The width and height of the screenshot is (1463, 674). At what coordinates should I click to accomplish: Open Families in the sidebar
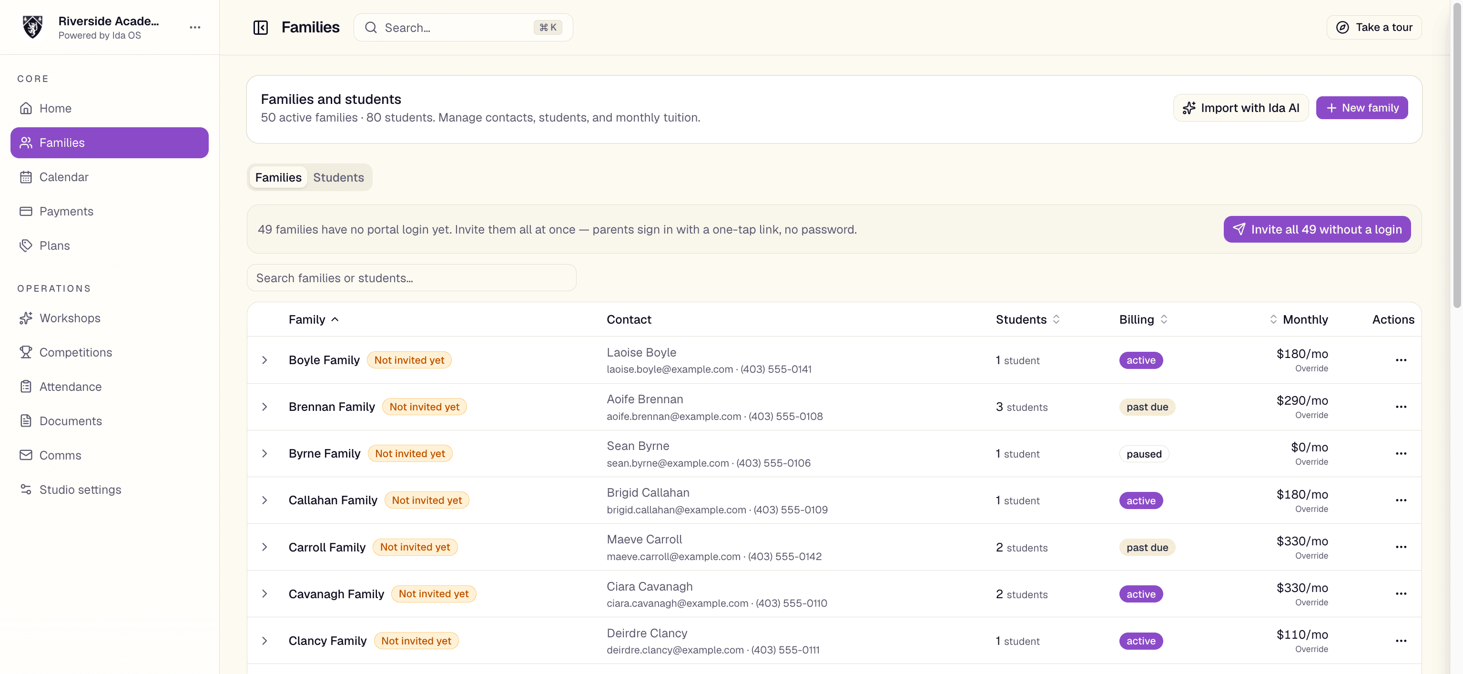coord(110,143)
